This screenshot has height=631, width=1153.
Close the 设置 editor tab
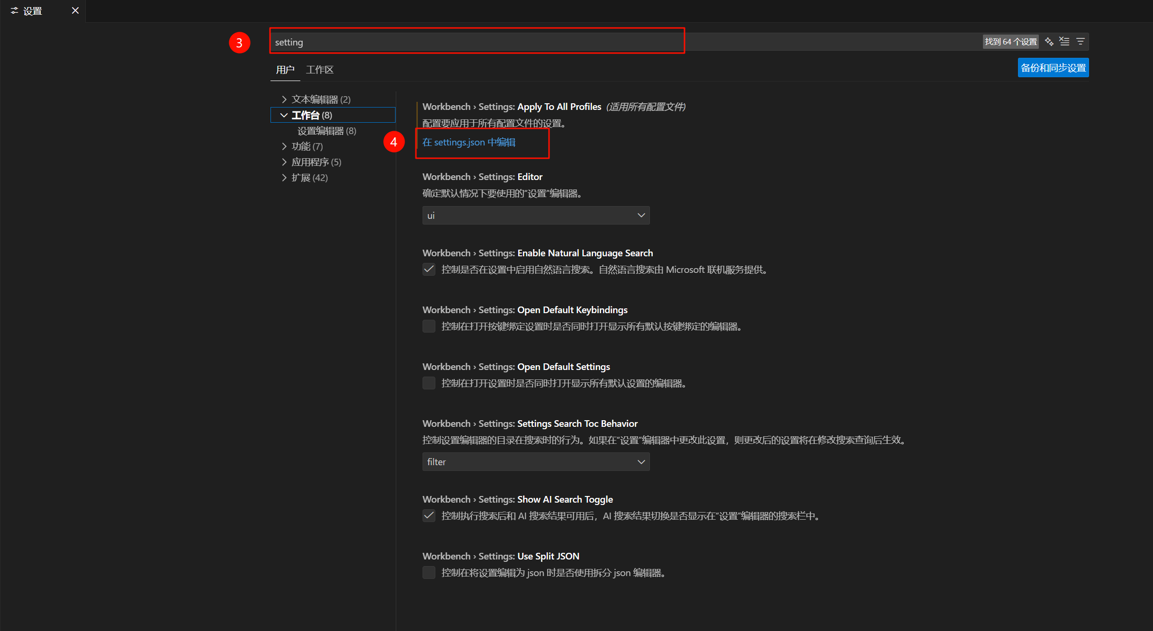[75, 10]
